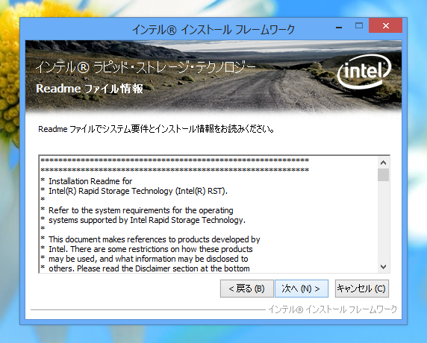Screen dimensions: 427x343
Task: Click the instruction text above the Readme box
Action: tap(156, 129)
